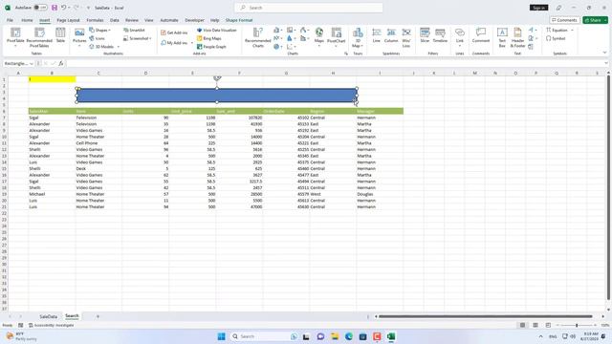The width and height of the screenshot is (612, 344).
Task: Click Accessibility: Investigate in status bar
Action: tap(51, 325)
